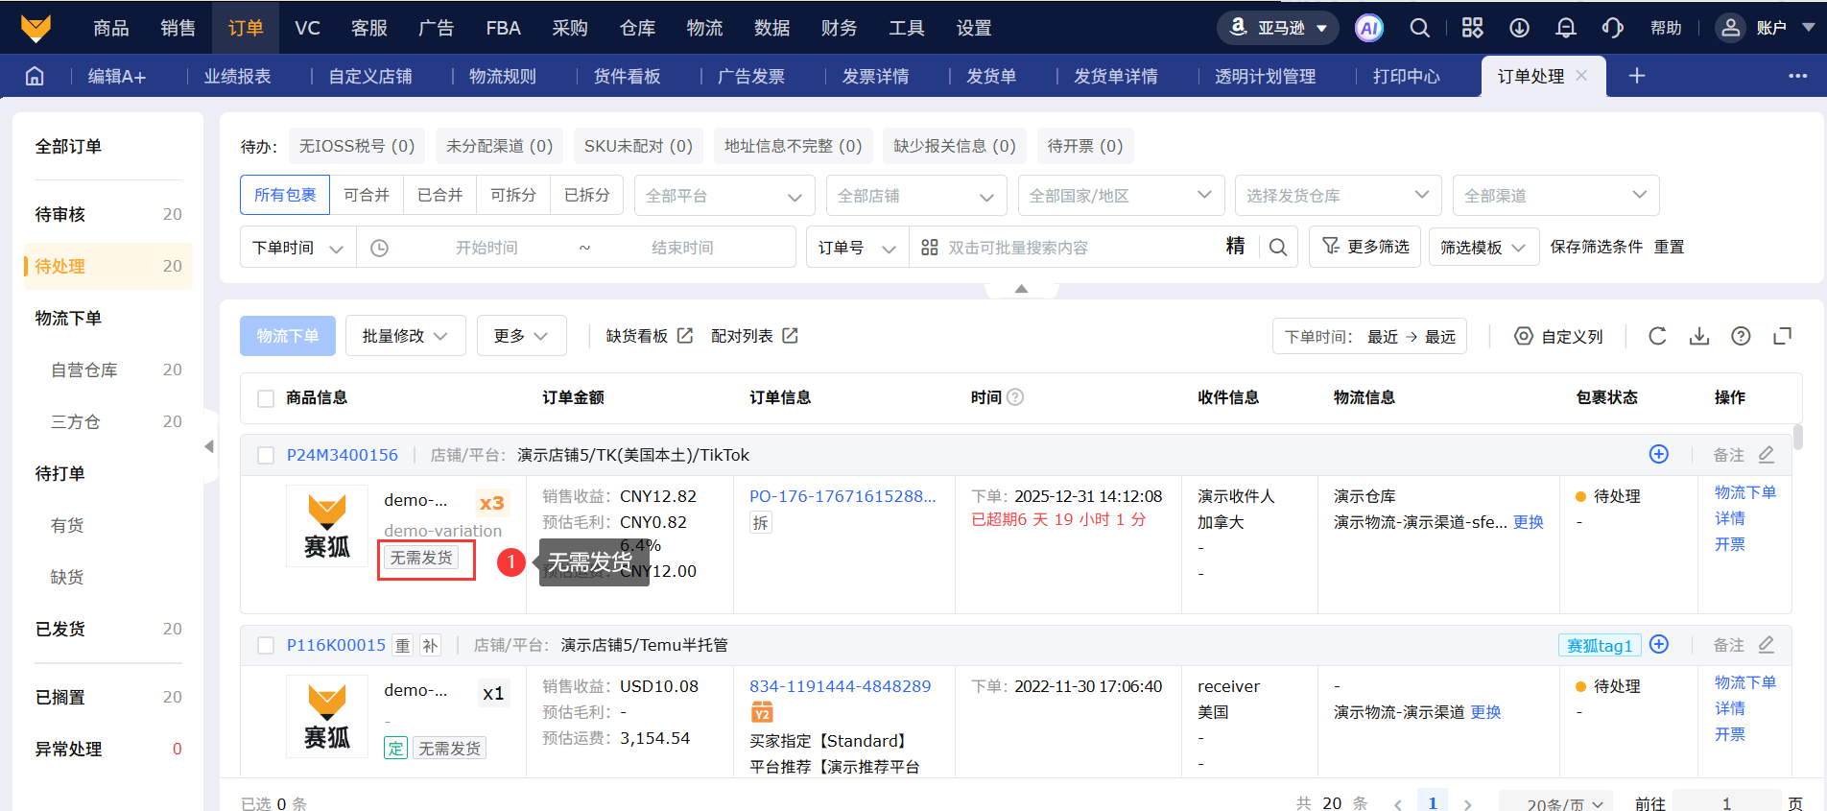This screenshot has width=1827, height=811.
Task: Click 保存筛选条件
Action: [x=1597, y=247]
